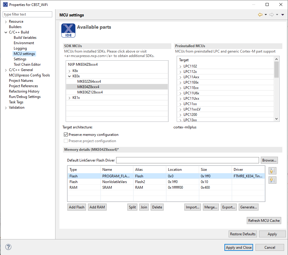Select Project Natures page

21,81
